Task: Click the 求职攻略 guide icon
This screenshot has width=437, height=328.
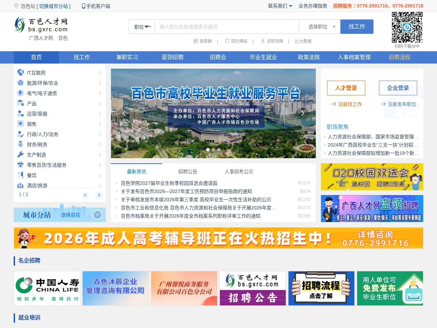Action: point(263,41)
